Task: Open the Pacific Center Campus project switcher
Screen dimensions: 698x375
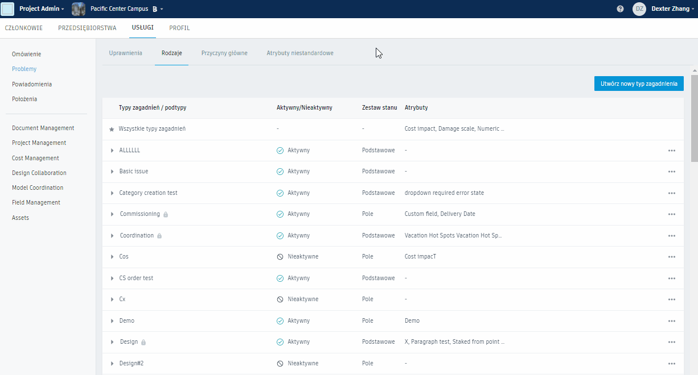Action: pos(126,9)
